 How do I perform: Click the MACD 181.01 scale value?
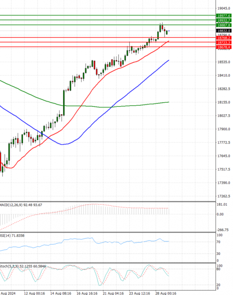[222, 204]
